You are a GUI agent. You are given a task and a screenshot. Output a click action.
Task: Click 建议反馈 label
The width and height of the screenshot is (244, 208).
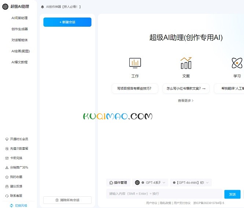point(16,186)
